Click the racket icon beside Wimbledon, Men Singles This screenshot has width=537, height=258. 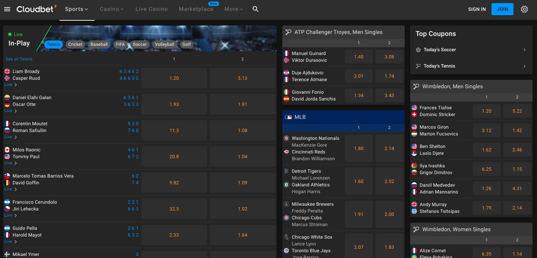tap(416, 86)
